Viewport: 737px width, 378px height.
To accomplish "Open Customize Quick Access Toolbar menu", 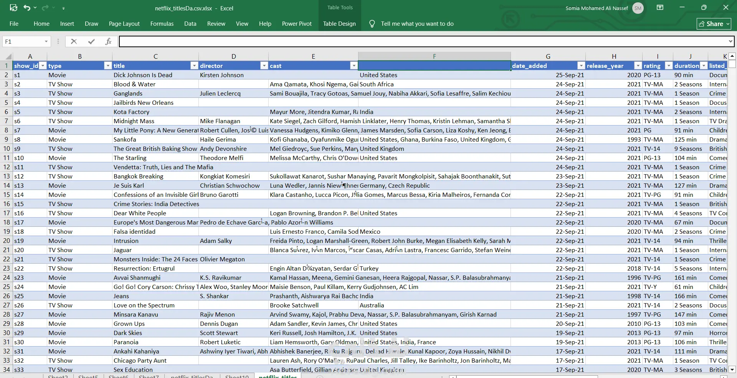I will (x=63, y=8).
